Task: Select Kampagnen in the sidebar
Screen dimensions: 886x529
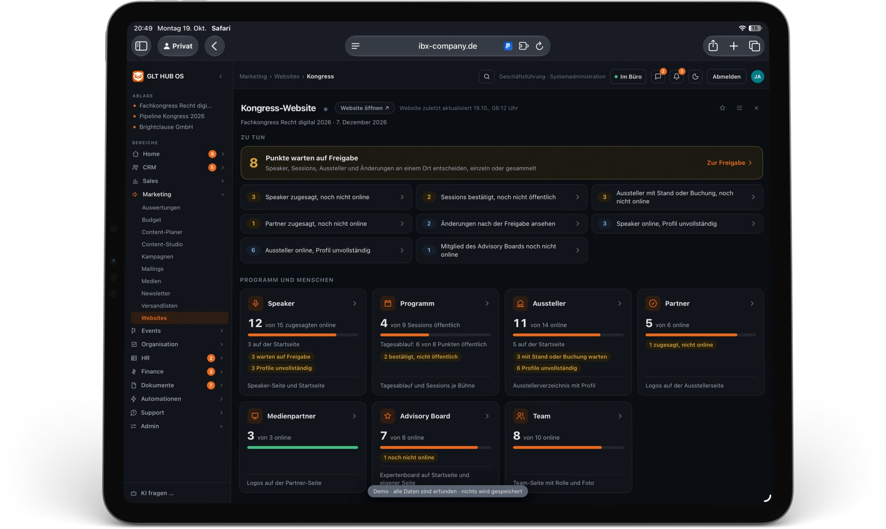Action: [x=157, y=256]
